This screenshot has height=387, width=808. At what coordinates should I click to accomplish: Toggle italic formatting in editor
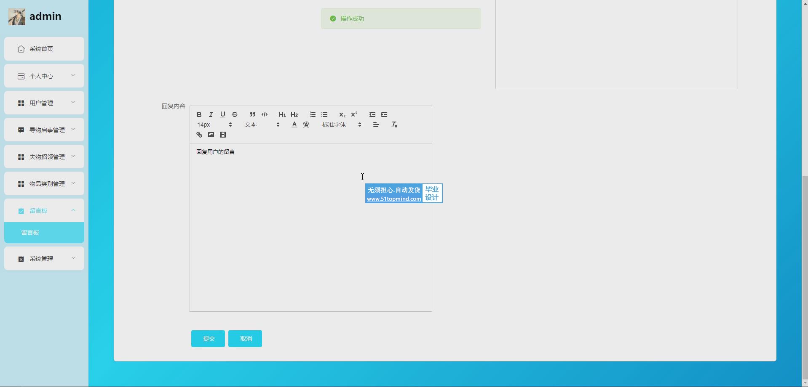[x=211, y=114]
